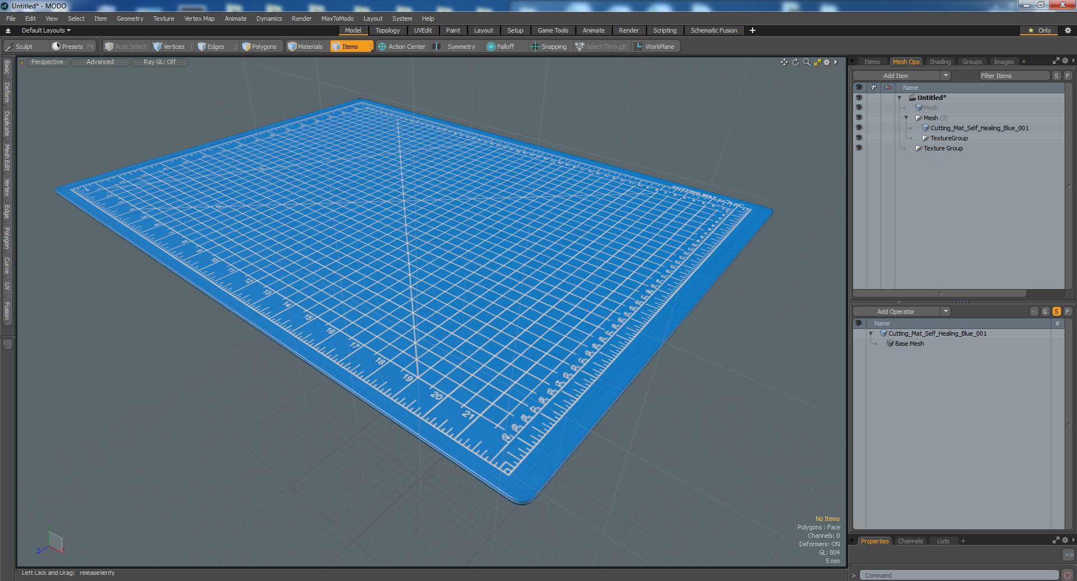
Task: Toggle visibility of Texture Group
Action: point(859,148)
